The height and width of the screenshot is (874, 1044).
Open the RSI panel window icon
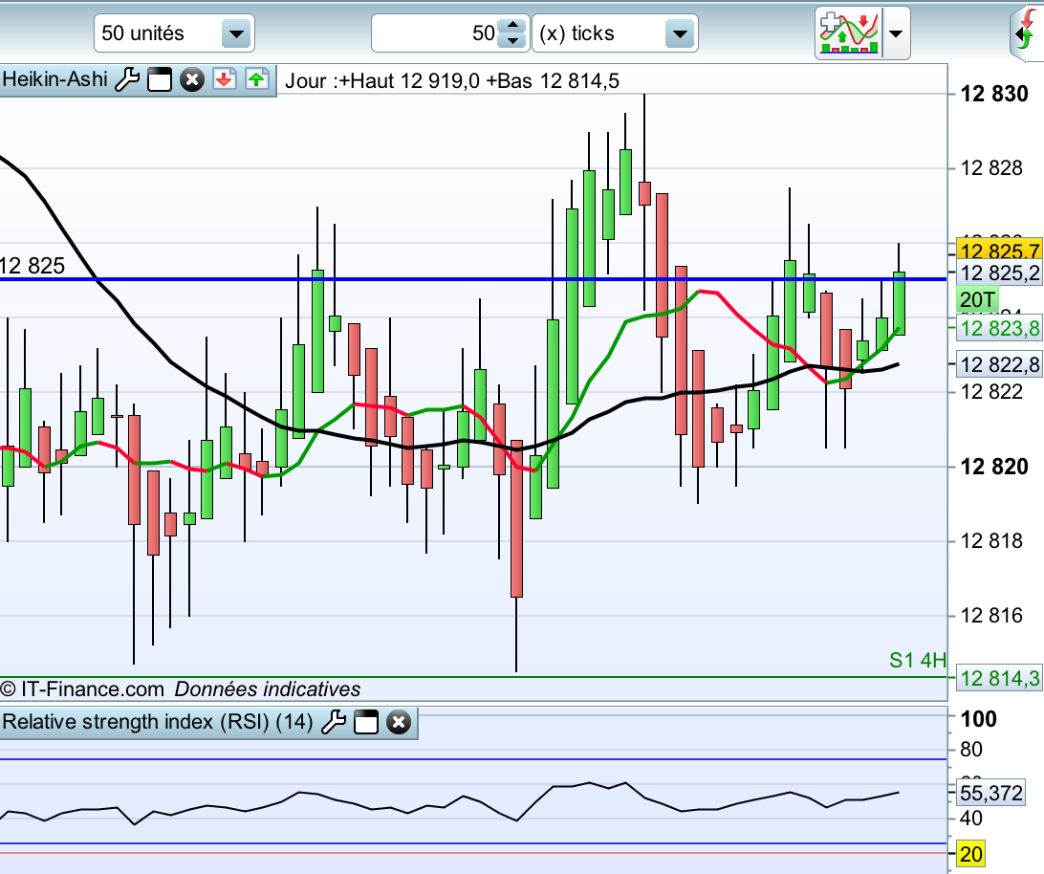[366, 722]
